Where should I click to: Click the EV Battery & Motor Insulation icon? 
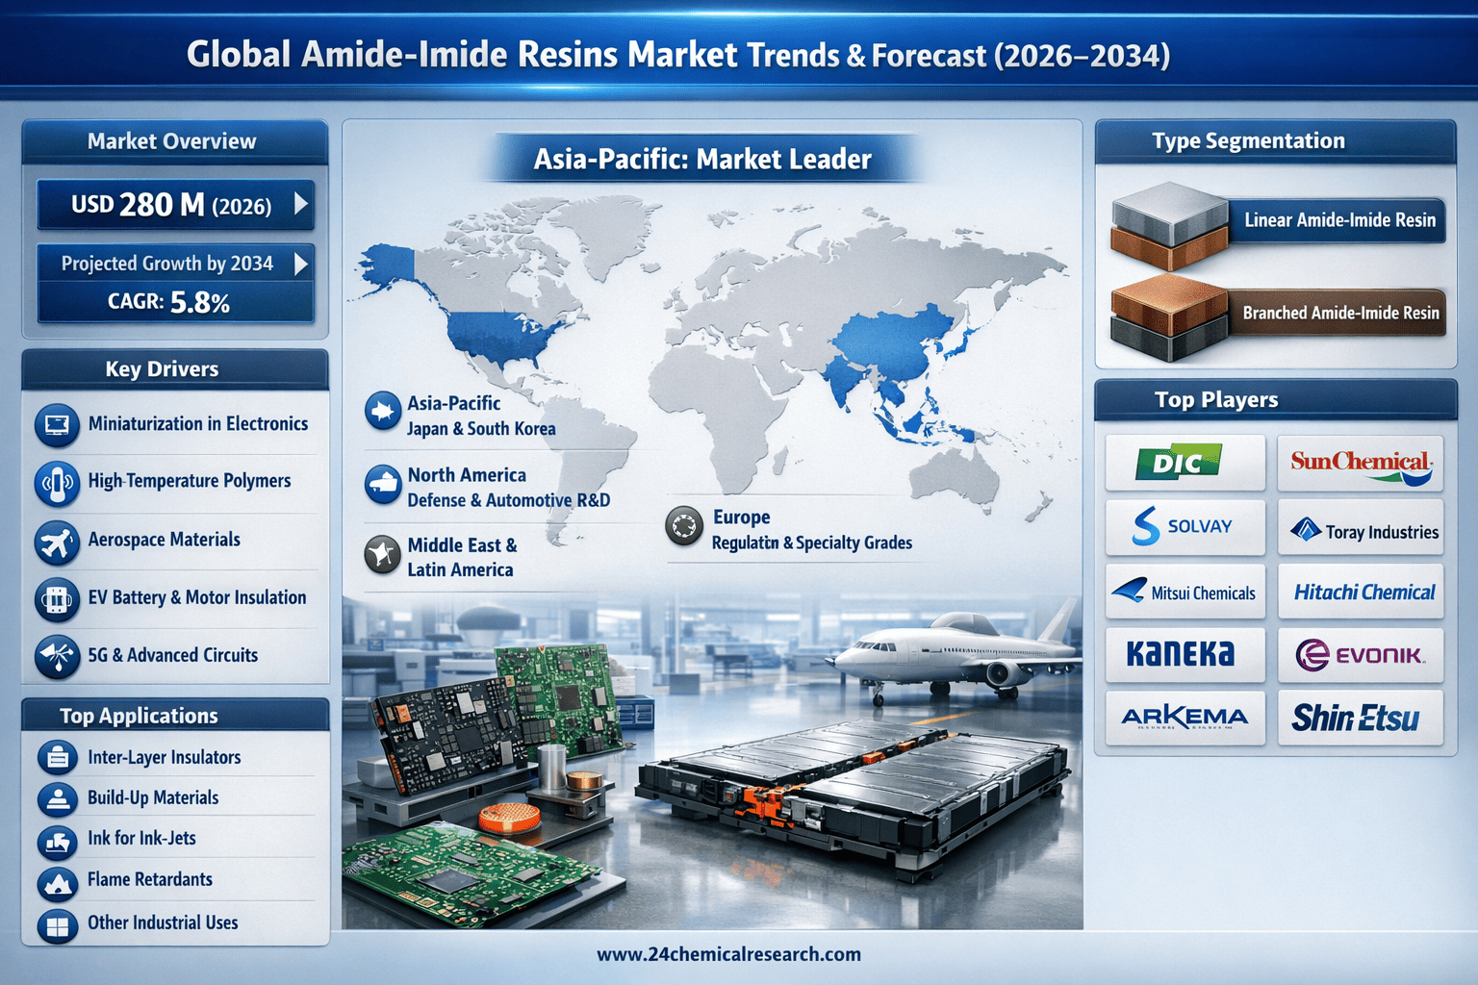[x=57, y=599]
